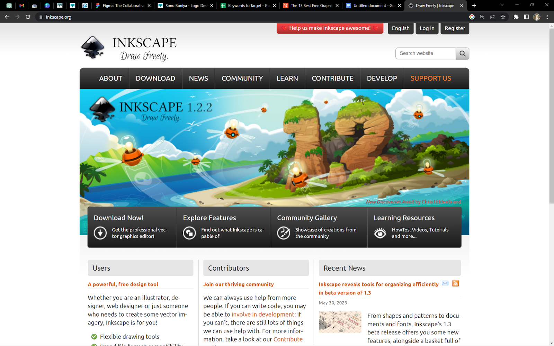
Task: Open the pinned ChatGPT tab
Action: pos(9,6)
